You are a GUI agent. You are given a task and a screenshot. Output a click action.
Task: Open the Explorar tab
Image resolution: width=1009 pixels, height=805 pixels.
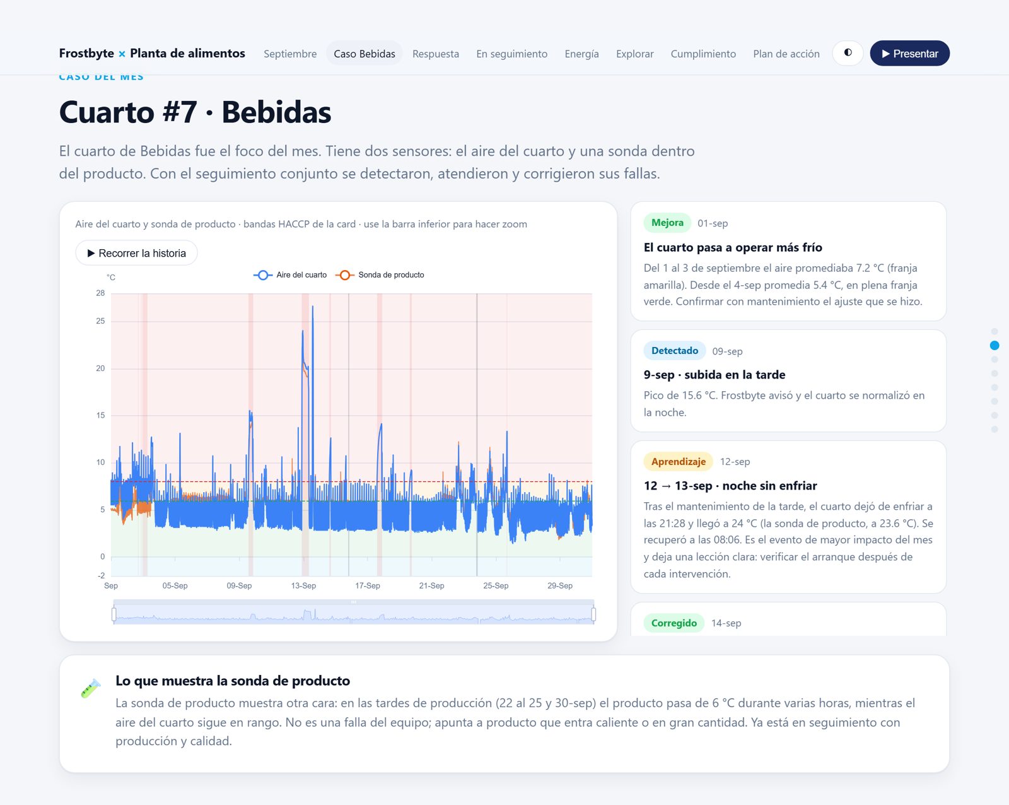click(x=634, y=54)
